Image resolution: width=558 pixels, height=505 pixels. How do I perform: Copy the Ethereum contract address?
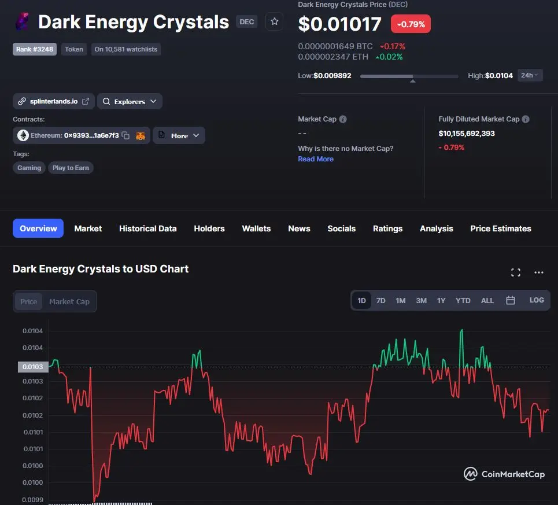125,135
